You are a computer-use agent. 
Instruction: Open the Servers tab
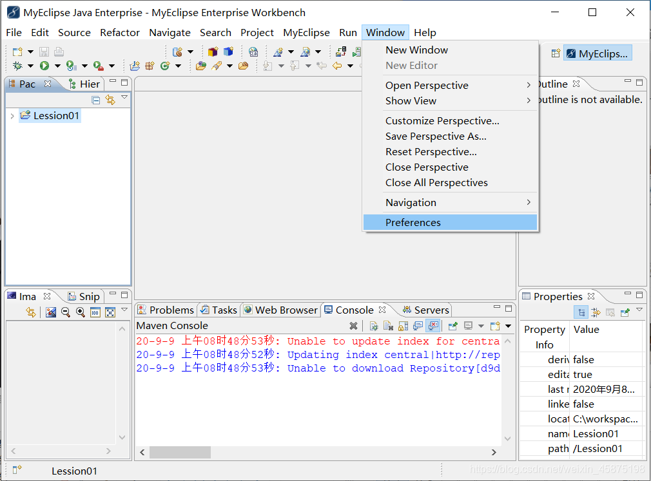pyautogui.click(x=426, y=310)
